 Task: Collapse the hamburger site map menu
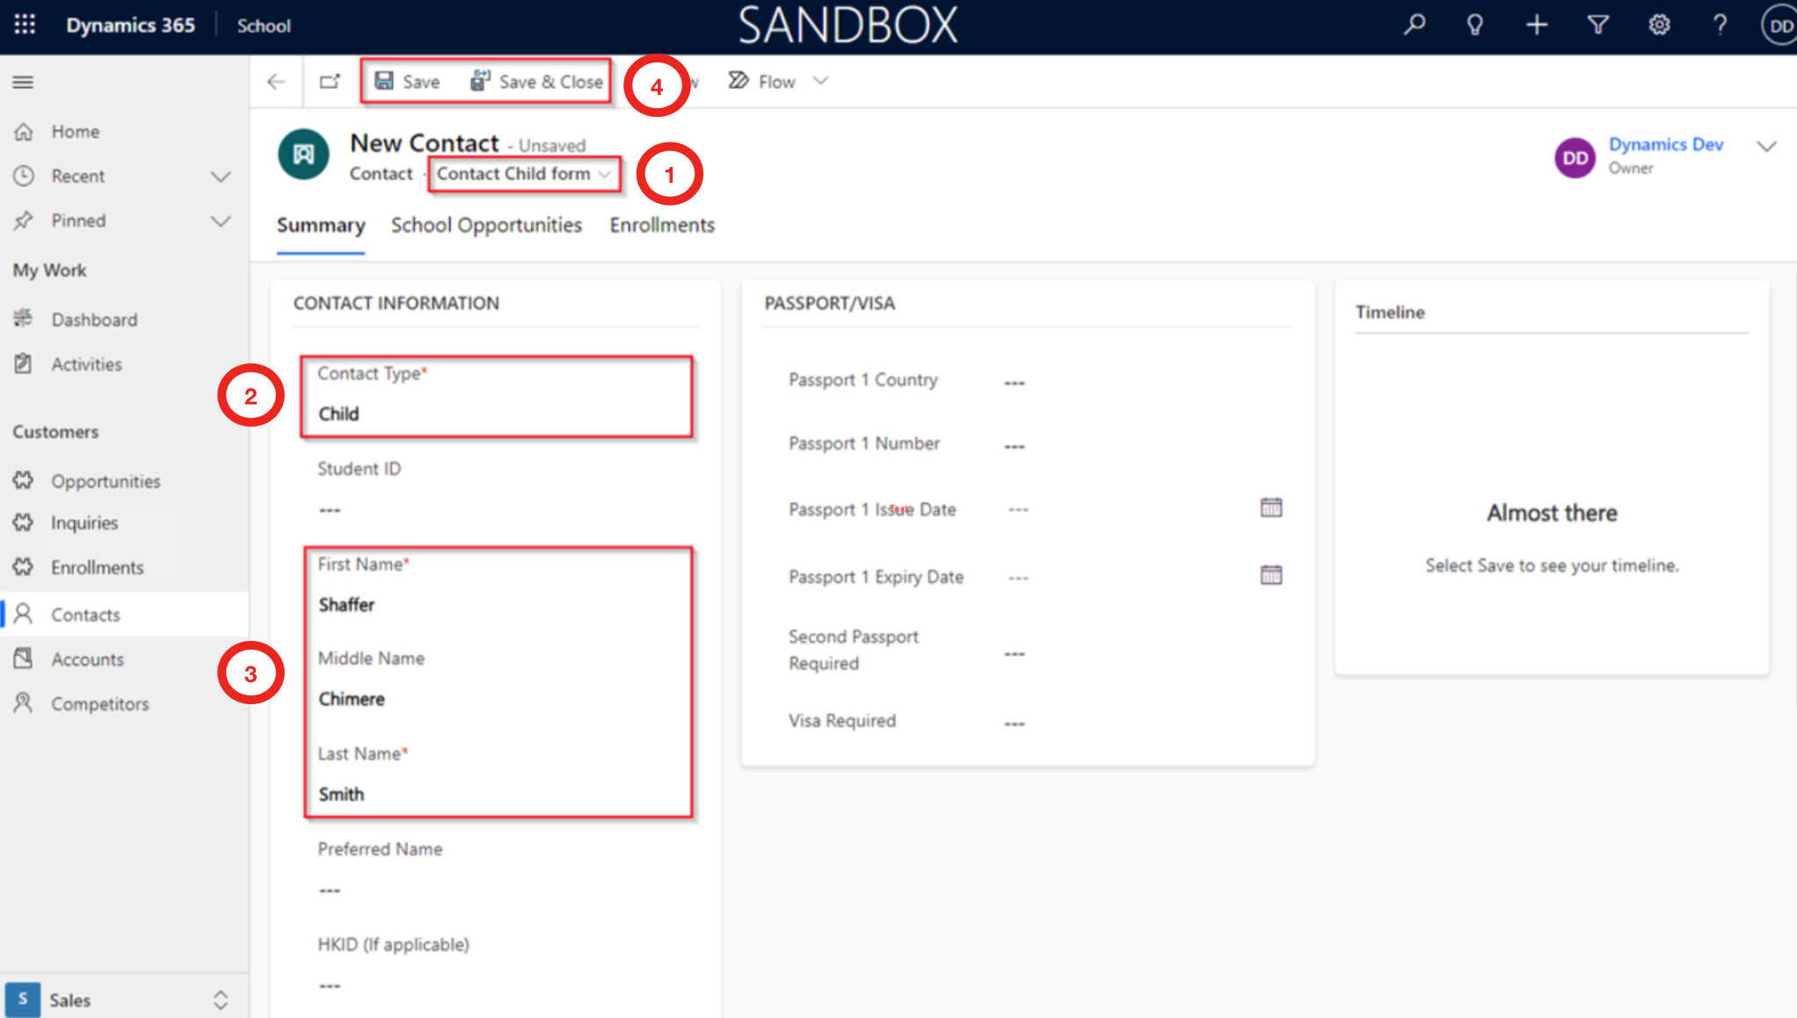(x=23, y=83)
